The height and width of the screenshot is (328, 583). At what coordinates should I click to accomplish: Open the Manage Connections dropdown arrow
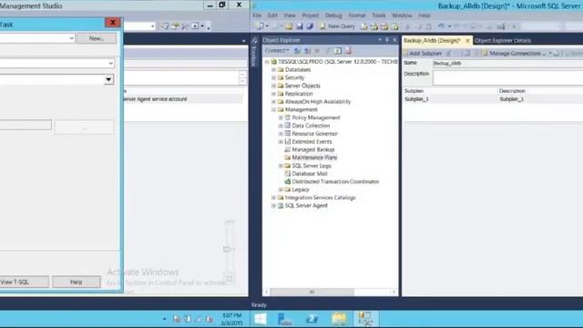(550, 54)
